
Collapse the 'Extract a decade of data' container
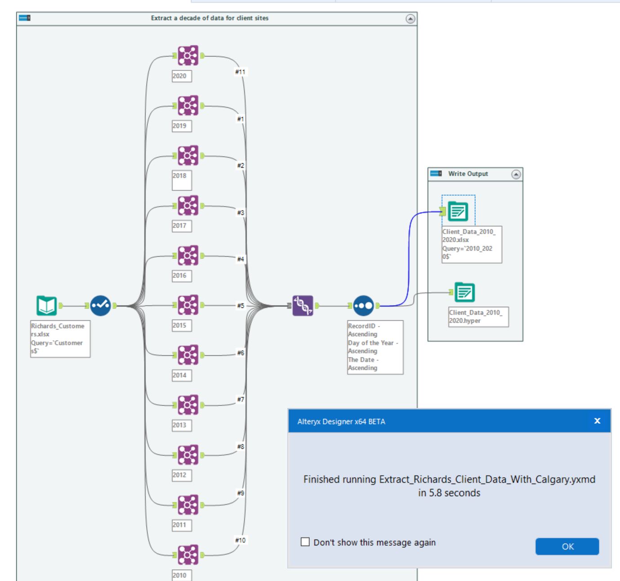pyautogui.click(x=410, y=18)
